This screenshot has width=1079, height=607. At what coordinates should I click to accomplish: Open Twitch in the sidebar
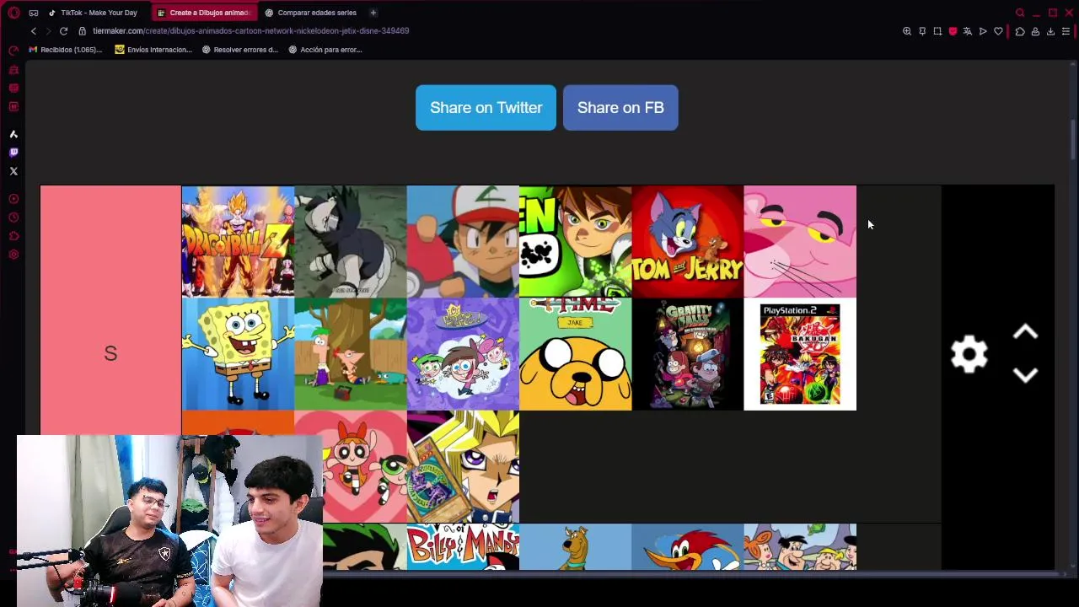click(x=13, y=153)
